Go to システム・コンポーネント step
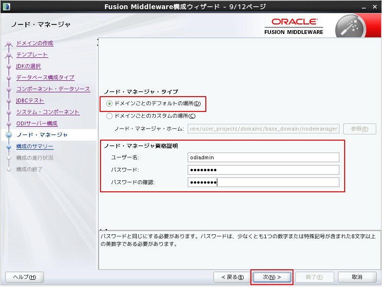 click(x=48, y=112)
